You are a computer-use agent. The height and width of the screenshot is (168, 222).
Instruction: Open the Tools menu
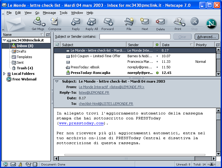64,13
